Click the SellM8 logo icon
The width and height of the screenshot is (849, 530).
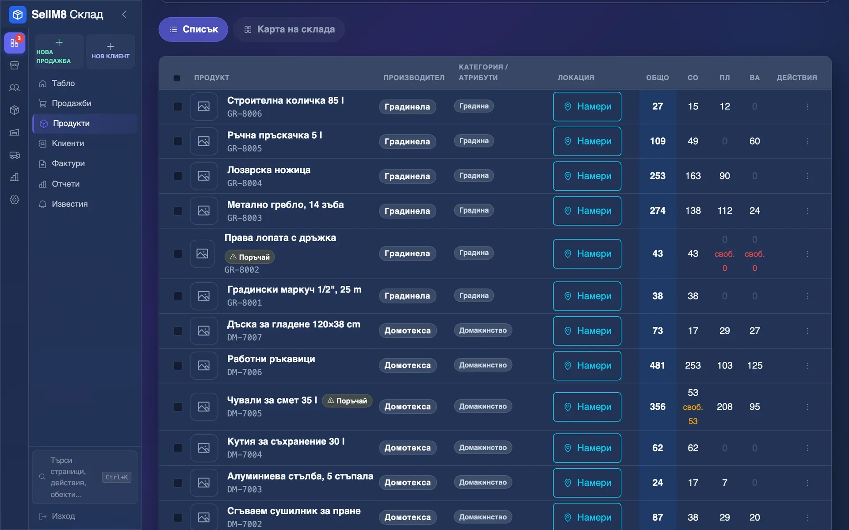tap(18, 15)
